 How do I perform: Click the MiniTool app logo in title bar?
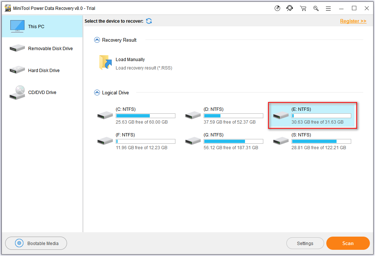click(8, 8)
